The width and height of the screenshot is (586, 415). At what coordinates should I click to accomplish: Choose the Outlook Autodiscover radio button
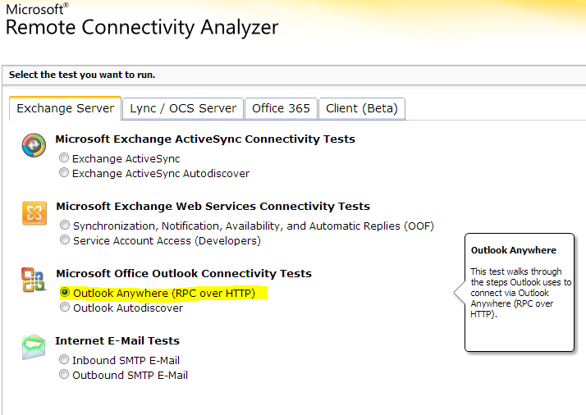click(65, 307)
